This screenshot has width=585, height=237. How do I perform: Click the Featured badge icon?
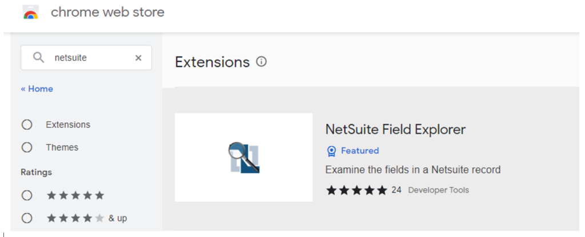[331, 151]
